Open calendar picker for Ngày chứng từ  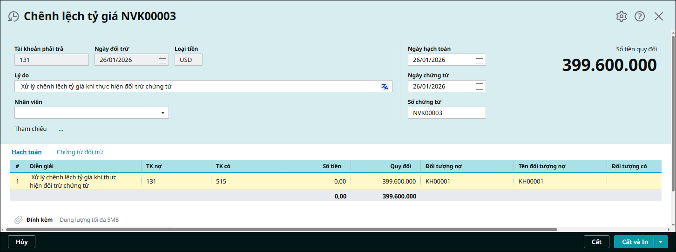479,86
